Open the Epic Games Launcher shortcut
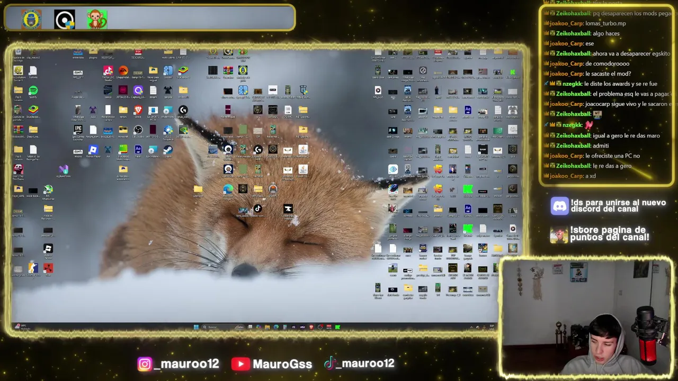This screenshot has height=381, width=678. [x=78, y=130]
